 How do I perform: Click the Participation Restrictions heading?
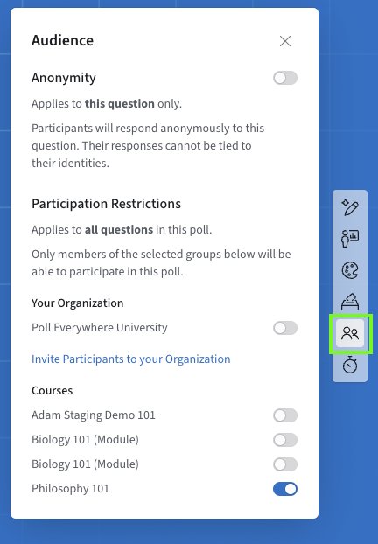(x=106, y=204)
